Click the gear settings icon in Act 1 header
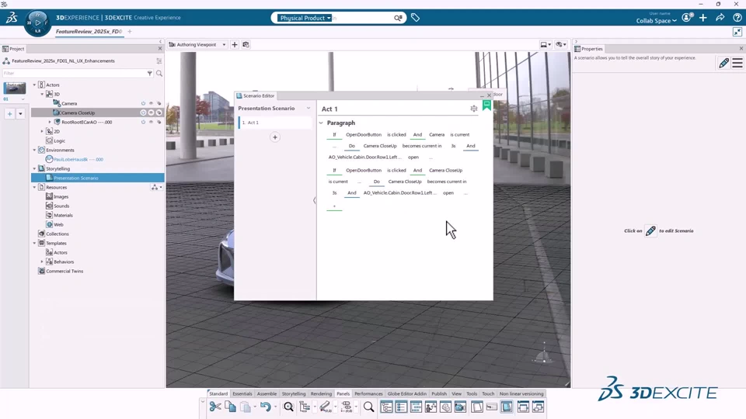The width and height of the screenshot is (746, 419). pyautogui.click(x=474, y=109)
